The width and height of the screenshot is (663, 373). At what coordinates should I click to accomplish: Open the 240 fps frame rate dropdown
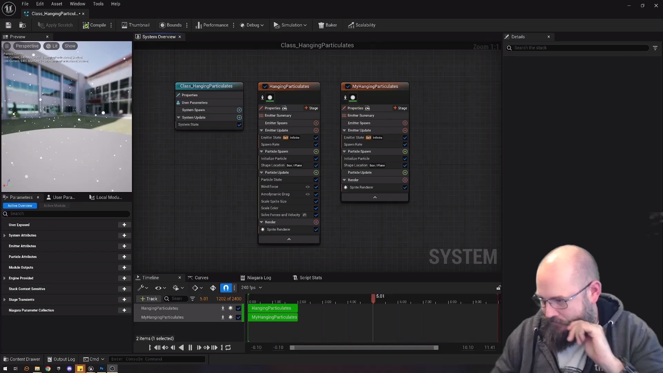[251, 288]
